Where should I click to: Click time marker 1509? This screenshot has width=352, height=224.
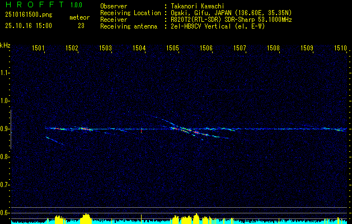tap(307, 48)
